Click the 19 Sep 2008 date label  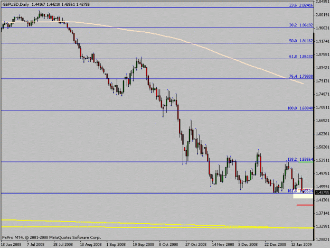[143, 244]
